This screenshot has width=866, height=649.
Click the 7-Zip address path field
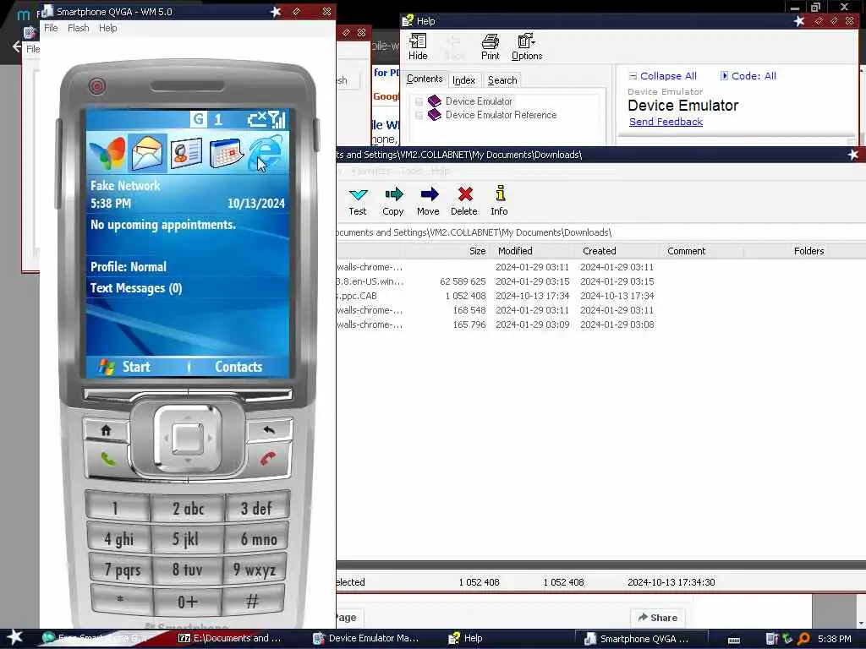coord(601,232)
